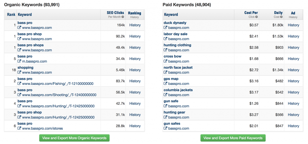Open the north face jacket keyword
The height and width of the screenshot is (144, 308).
click(x=178, y=67)
